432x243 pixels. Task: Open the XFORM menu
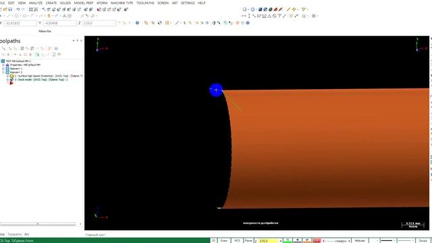pyautogui.click(x=102, y=3)
